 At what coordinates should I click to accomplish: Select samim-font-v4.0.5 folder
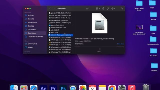(x=60, y=25)
